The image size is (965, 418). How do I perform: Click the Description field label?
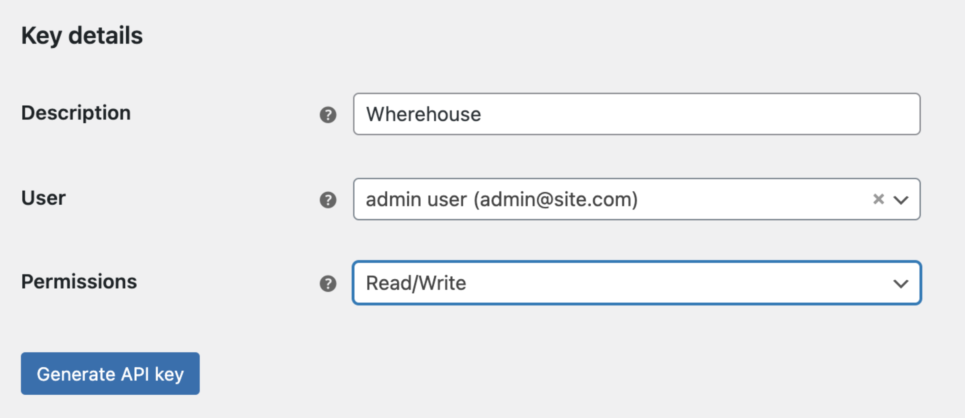76,113
